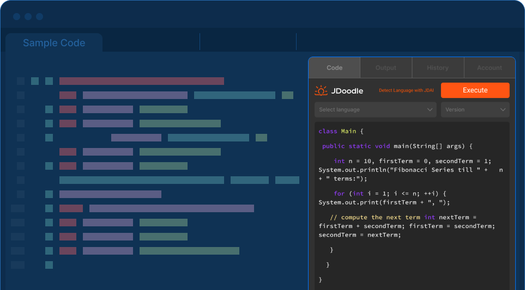Click the '// compute the next term' comment
The image size is (525, 290).
tap(376, 217)
